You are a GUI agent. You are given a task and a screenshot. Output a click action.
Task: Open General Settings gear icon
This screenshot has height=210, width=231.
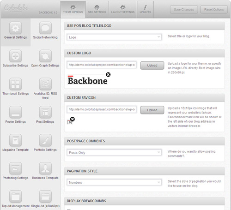(x=15, y=28)
